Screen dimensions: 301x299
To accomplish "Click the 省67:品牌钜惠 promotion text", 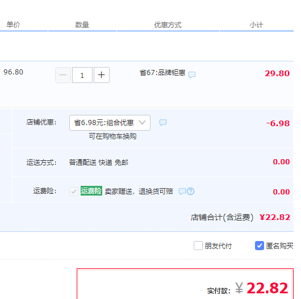I will coord(162,73).
